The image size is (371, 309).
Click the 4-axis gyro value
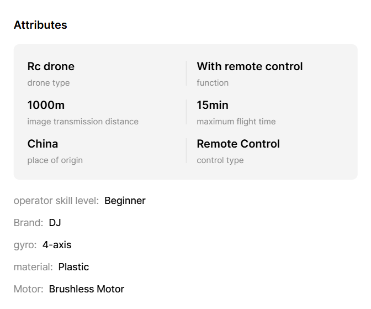(x=57, y=245)
